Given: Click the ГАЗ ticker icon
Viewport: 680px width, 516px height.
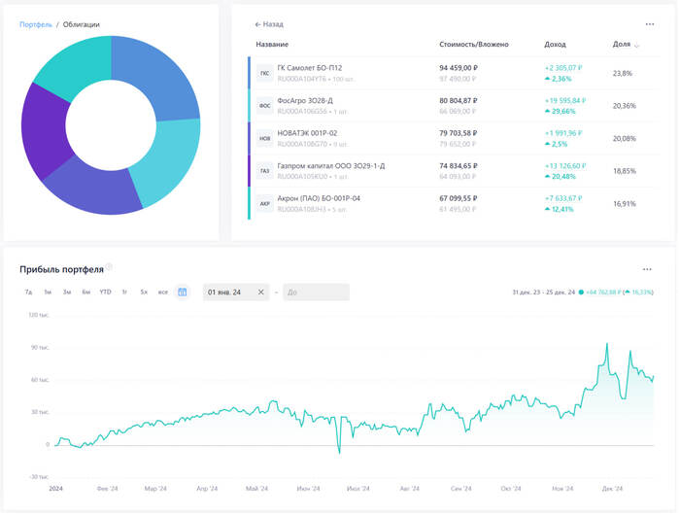Looking at the screenshot, I should 264,171.
